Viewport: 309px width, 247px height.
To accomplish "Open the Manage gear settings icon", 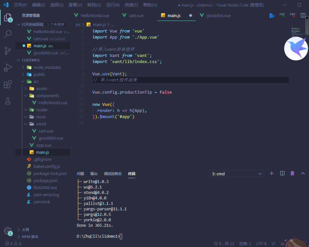I will tap(8, 231).
